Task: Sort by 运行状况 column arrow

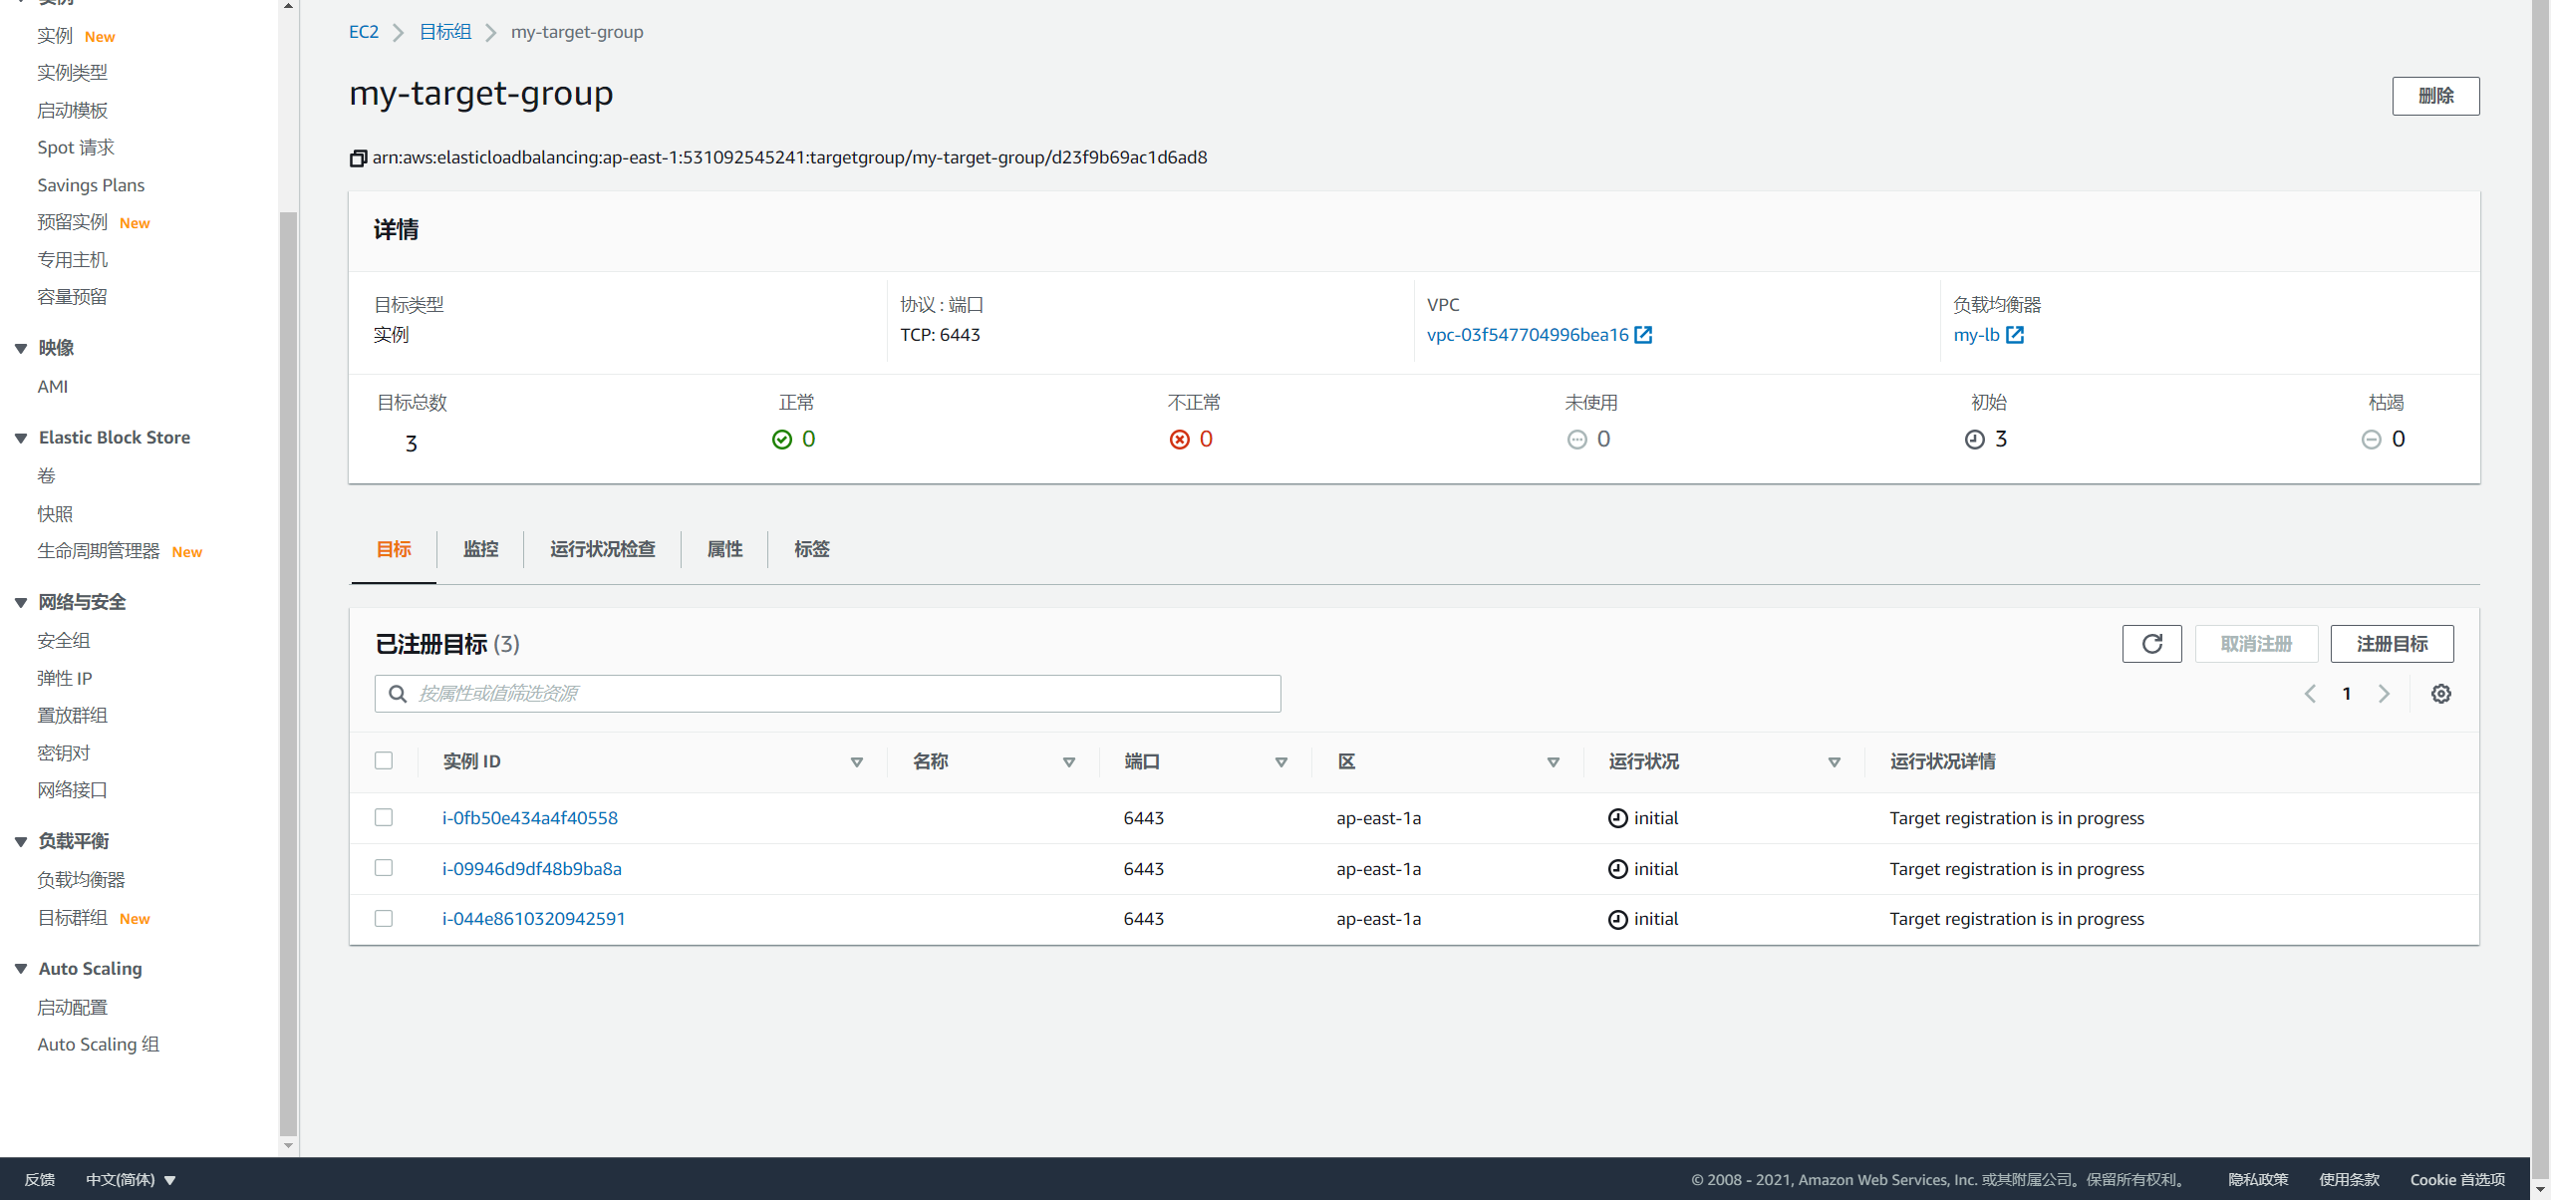Action: [x=1835, y=762]
